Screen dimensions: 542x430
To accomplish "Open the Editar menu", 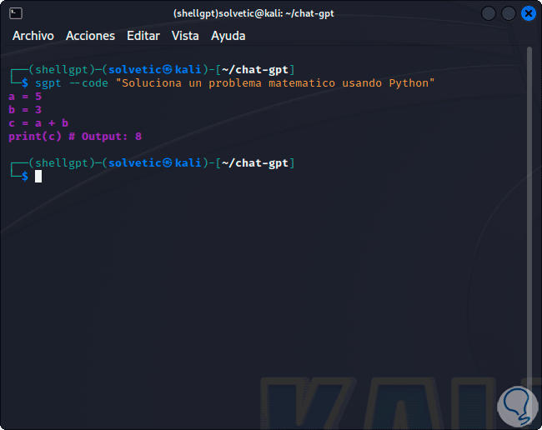I will 143,36.
